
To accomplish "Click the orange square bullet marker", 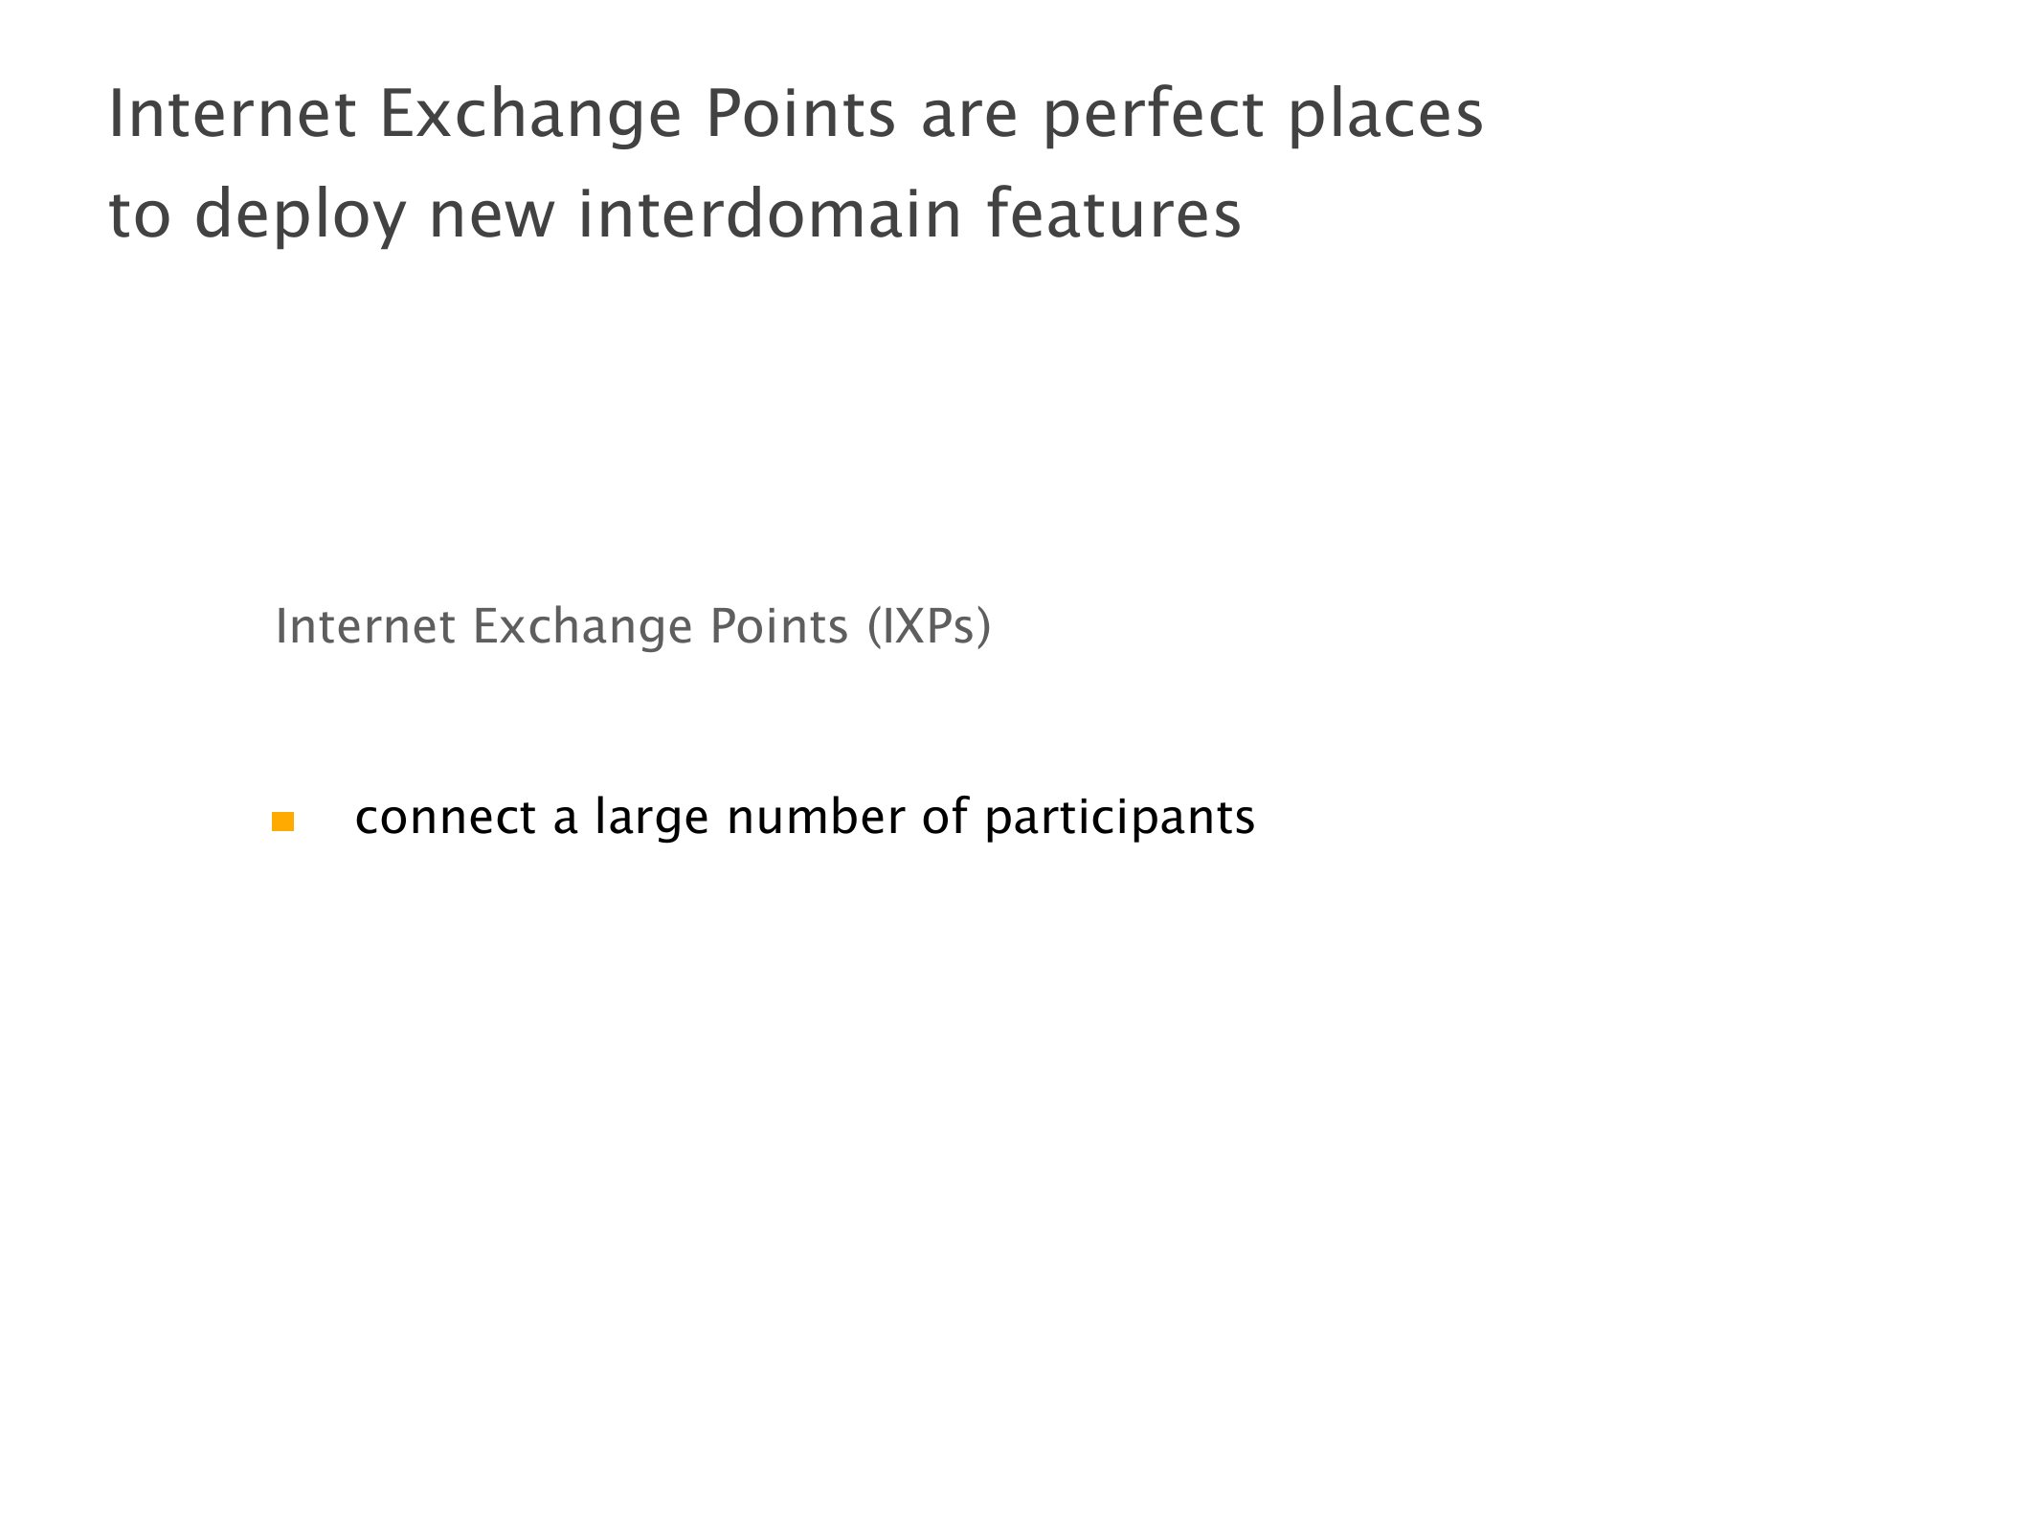I will (282, 822).
